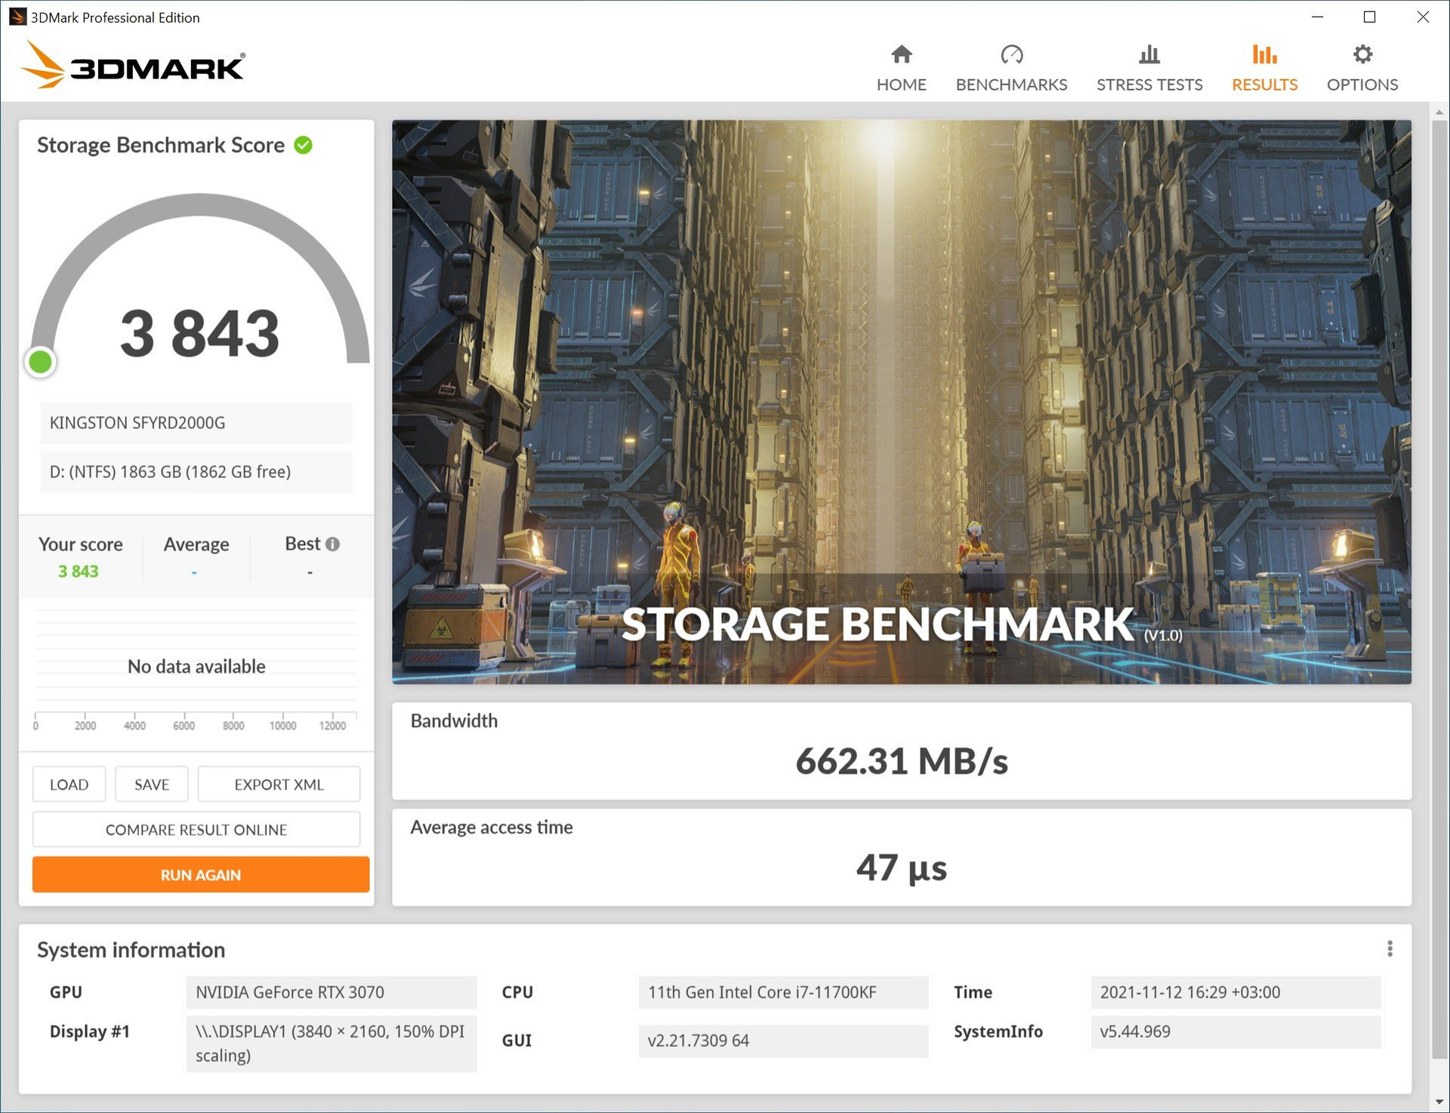Click the Your score value 3 843
This screenshot has width=1450, height=1113.
pos(79,572)
